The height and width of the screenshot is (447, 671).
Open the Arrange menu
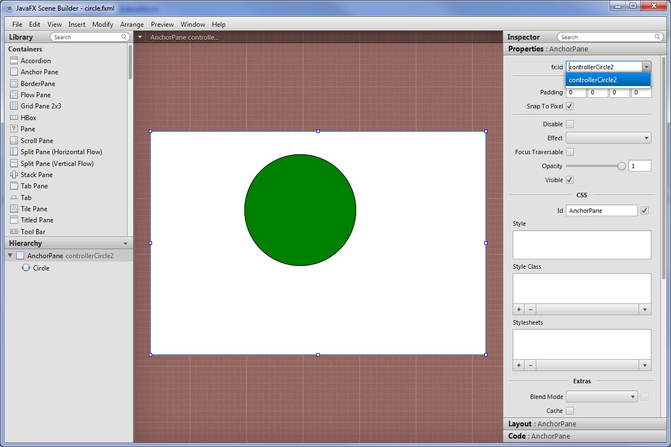point(132,25)
